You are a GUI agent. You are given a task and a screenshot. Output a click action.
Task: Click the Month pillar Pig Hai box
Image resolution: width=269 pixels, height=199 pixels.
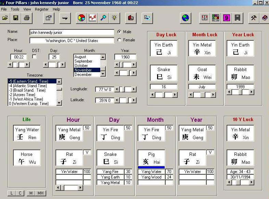tap(151, 158)
